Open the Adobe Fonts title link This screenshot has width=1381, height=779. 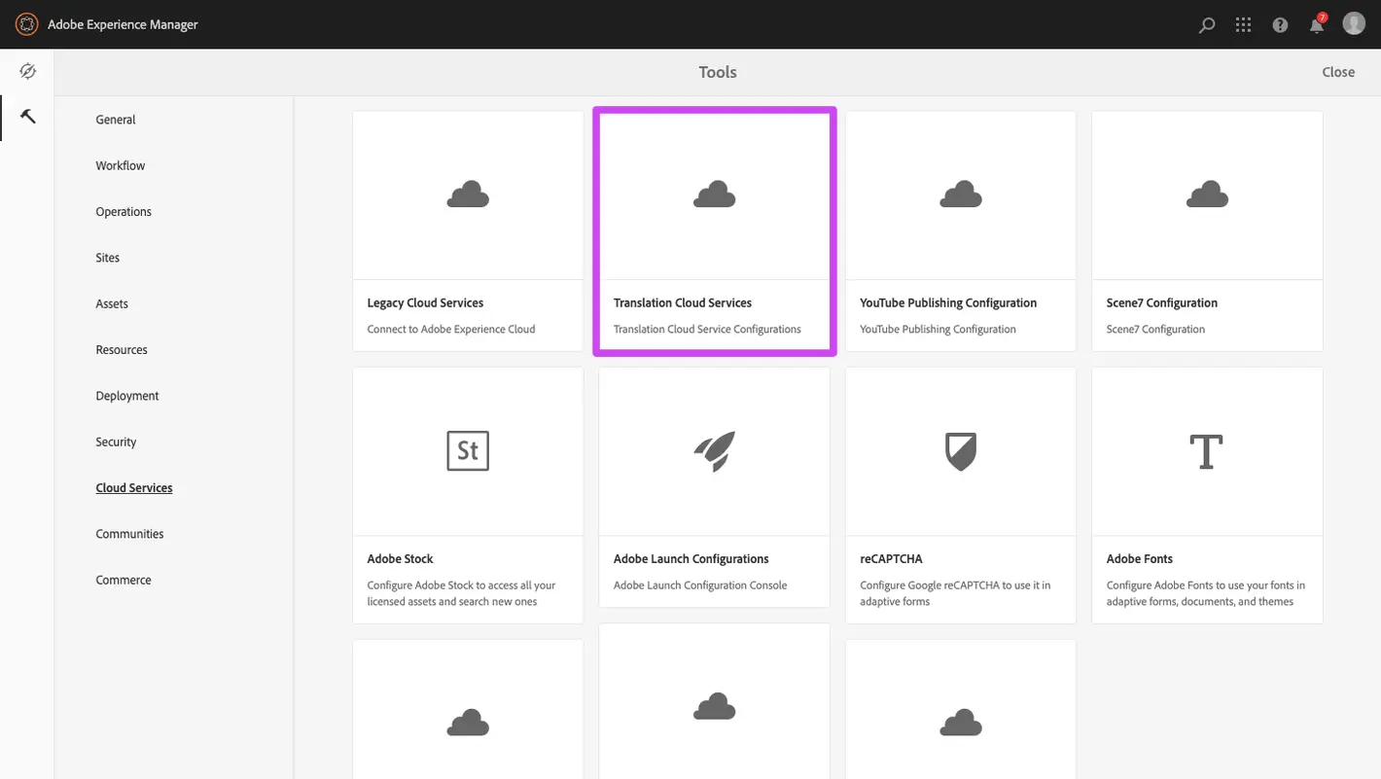pyautogui.click(x=1140, y=559)
